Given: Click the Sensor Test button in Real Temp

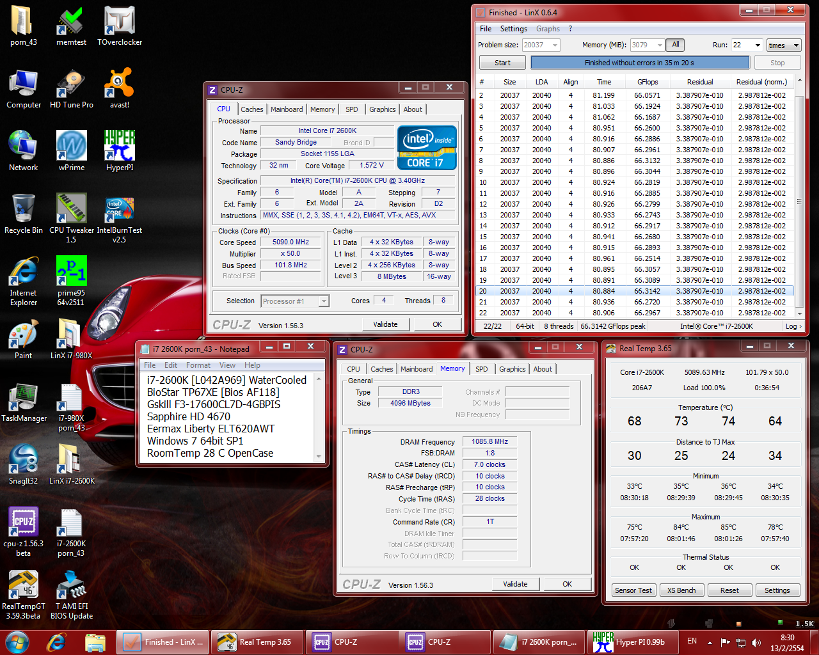Looking at the screenshot, I should 633,590.
